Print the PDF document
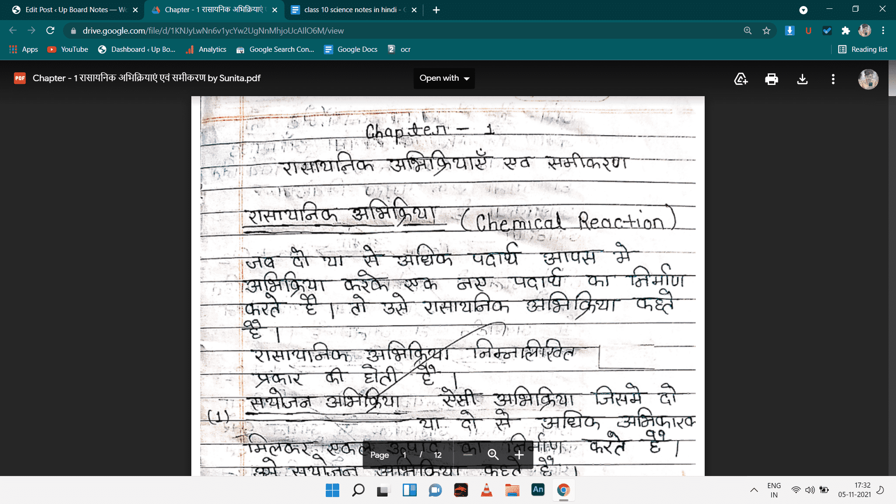Screen dimensions: 896x504 coord(771,78)
